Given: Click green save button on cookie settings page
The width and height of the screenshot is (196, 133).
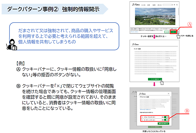Looking at the screenshot, I should coord(155,79).
